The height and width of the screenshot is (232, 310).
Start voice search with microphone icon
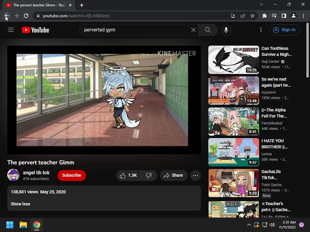tap(226, 30)
